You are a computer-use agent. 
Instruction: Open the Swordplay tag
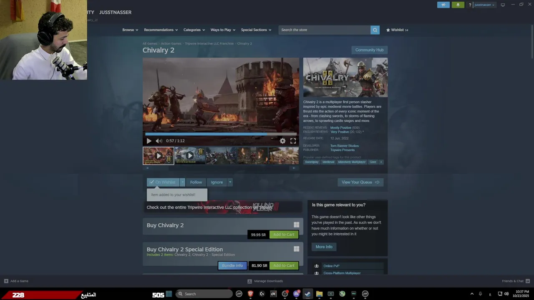pyautogui.click(x=312, y=162)
